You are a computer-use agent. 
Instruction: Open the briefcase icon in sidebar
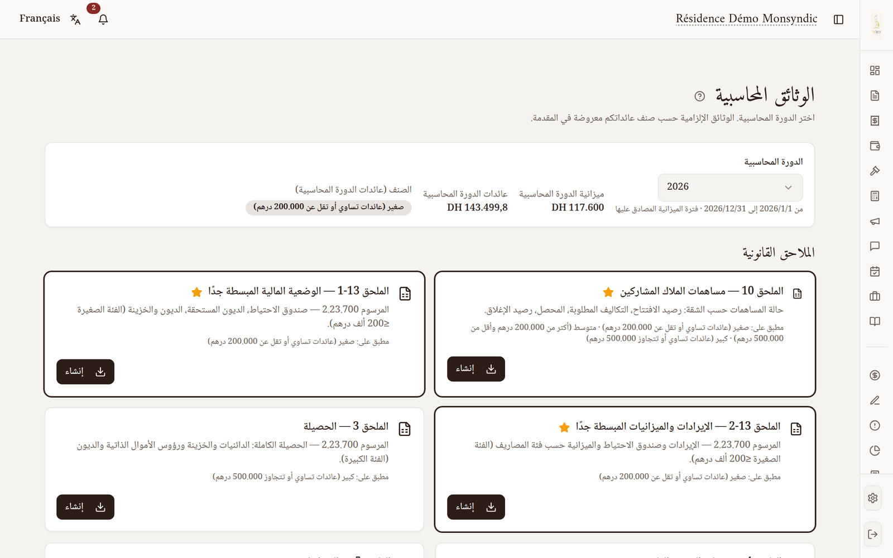click(x=875, y=296)
